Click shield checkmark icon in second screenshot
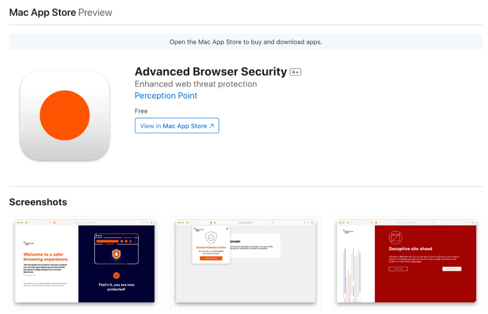Image resolution: width=488 pixels, height=314 pixels. coord(211,238)
